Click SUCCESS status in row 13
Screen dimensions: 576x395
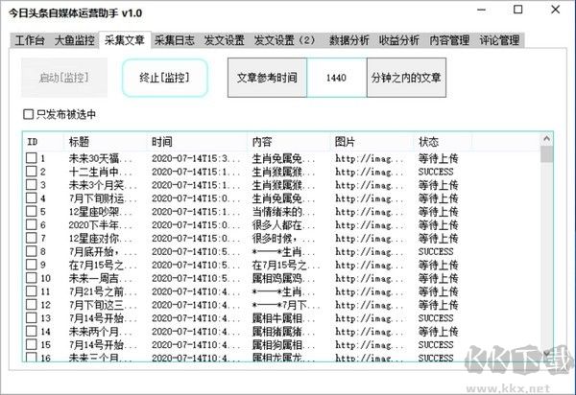[436, 318]
